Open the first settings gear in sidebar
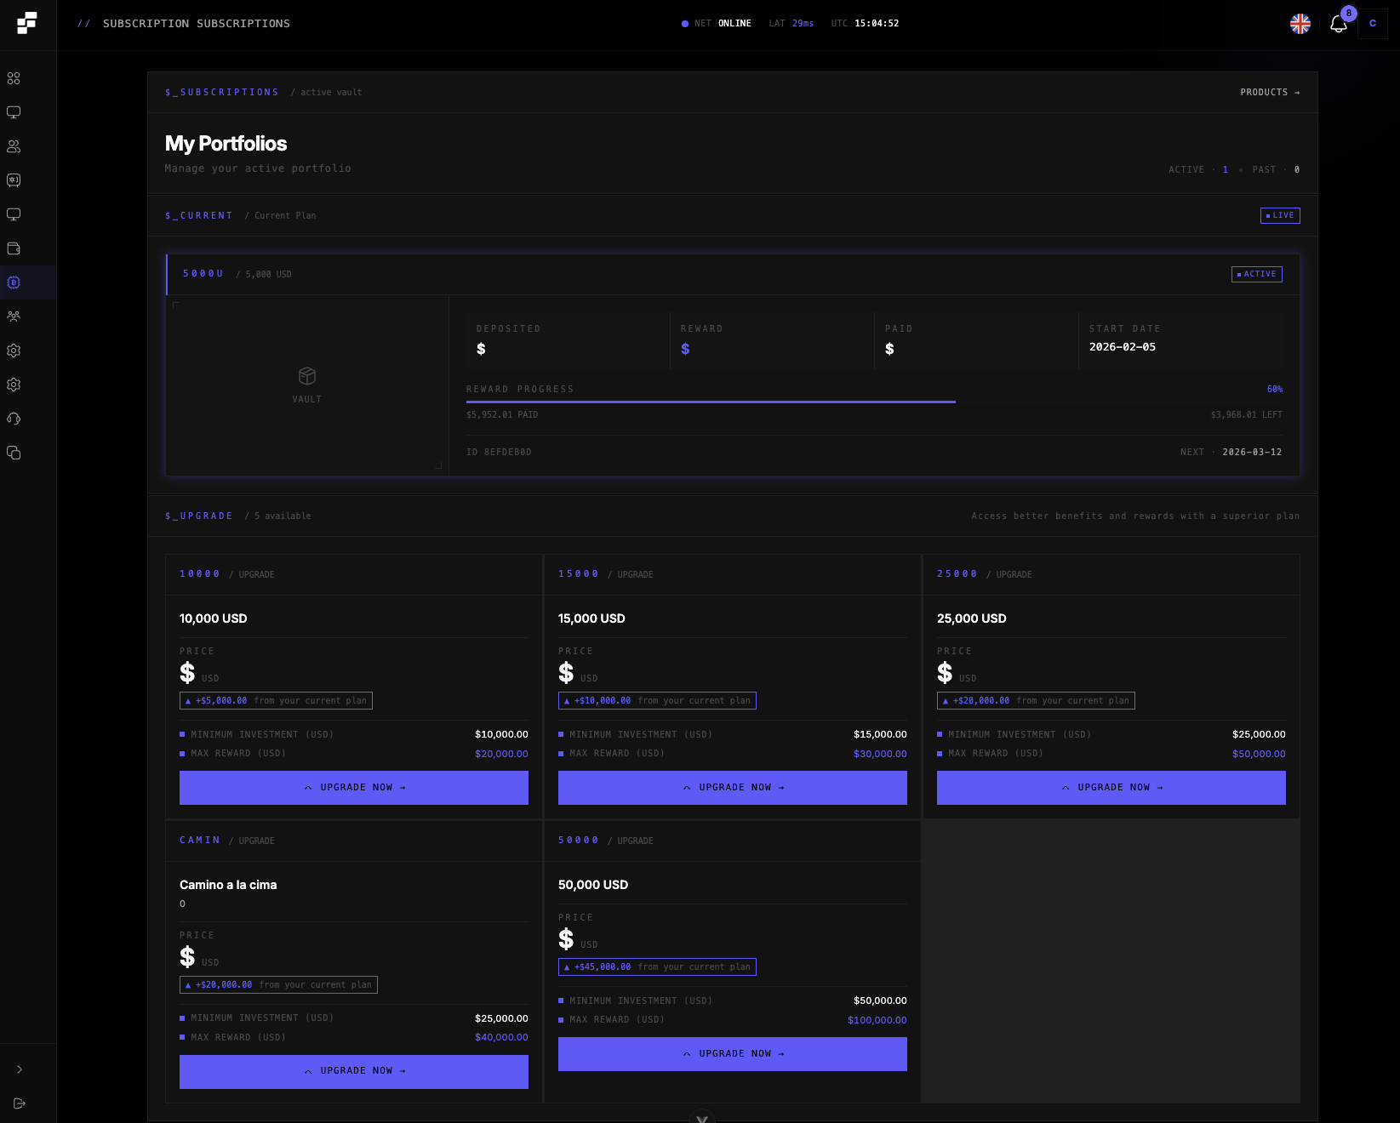Image resolution: width=1400 pixels, height=1123 pixels. click(x=14, y=351)
